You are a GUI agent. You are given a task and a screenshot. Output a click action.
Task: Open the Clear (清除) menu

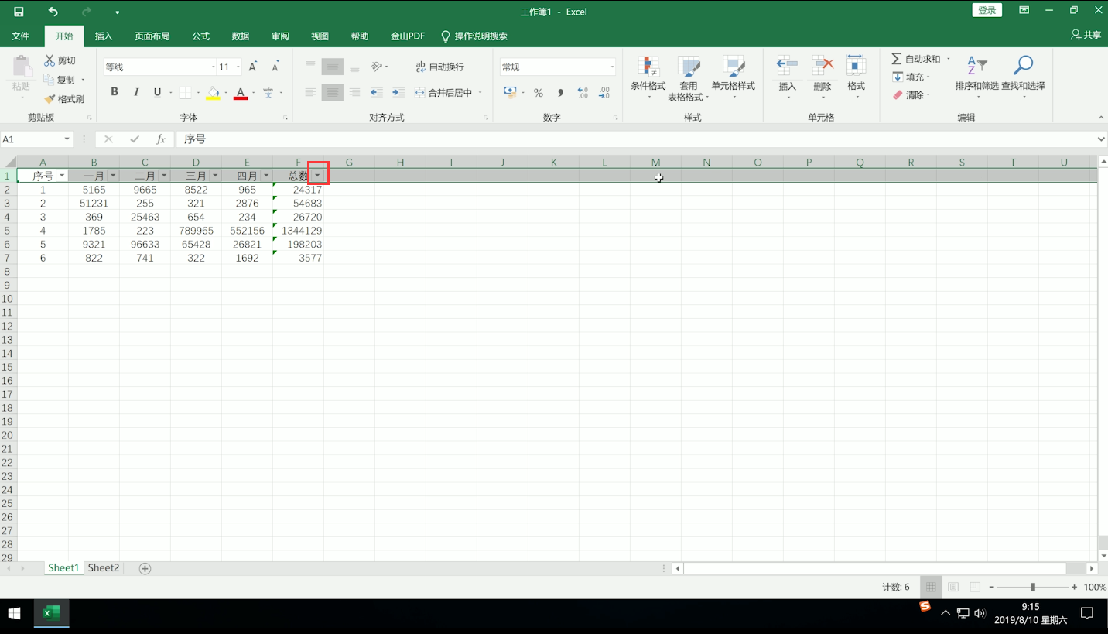point(909,95)
